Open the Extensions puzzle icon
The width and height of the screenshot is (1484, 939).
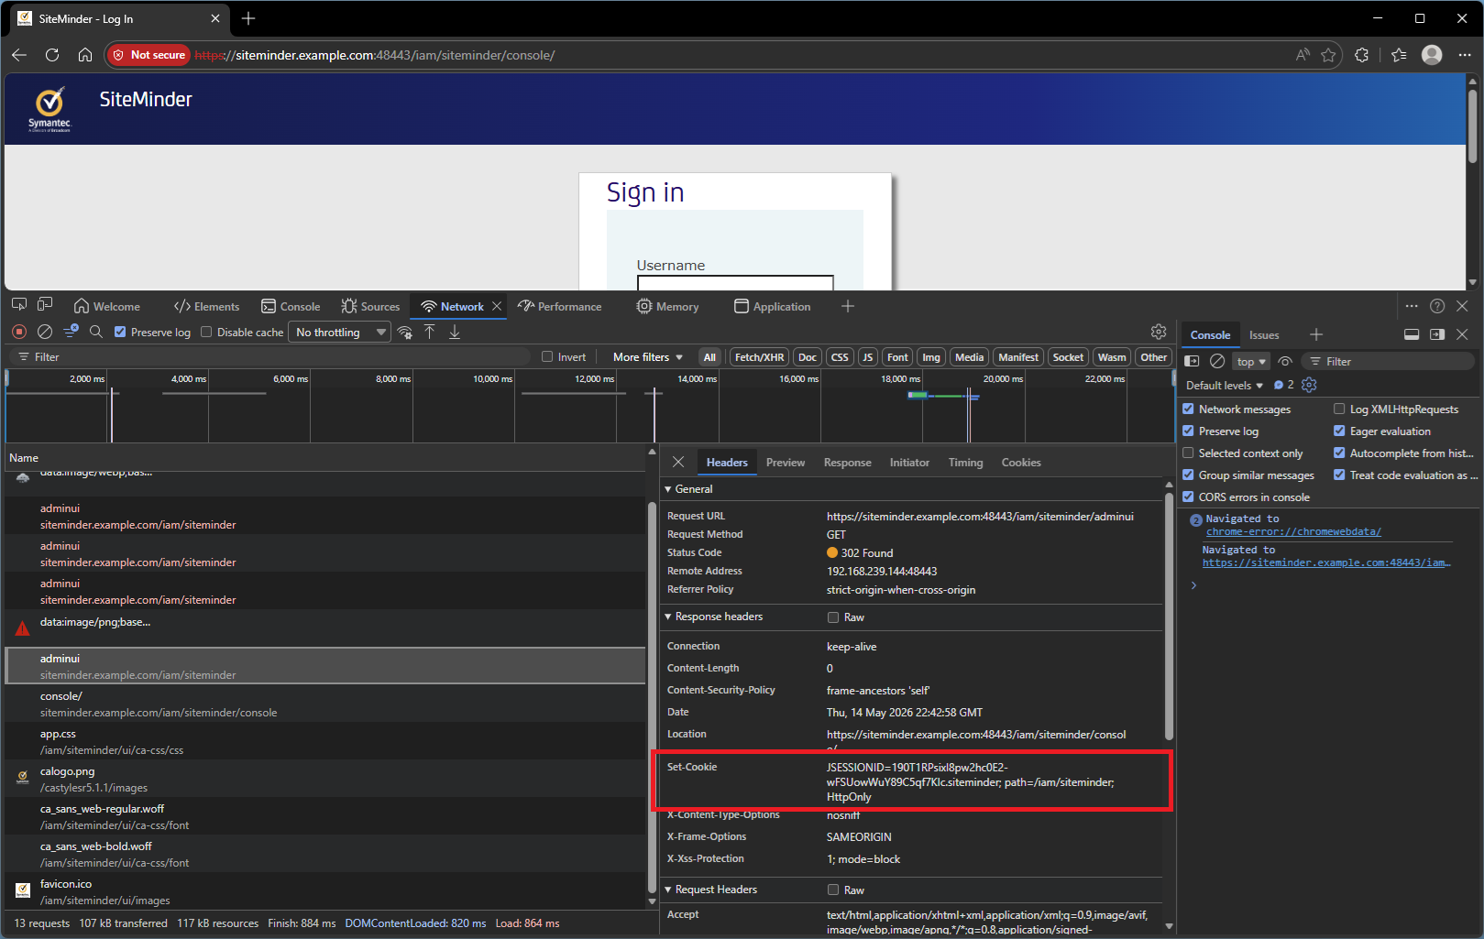click(1361, 55)
